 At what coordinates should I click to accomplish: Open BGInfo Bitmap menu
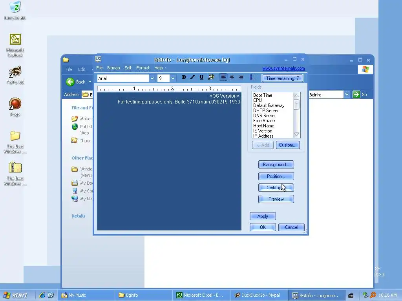(x=113, y=68)
